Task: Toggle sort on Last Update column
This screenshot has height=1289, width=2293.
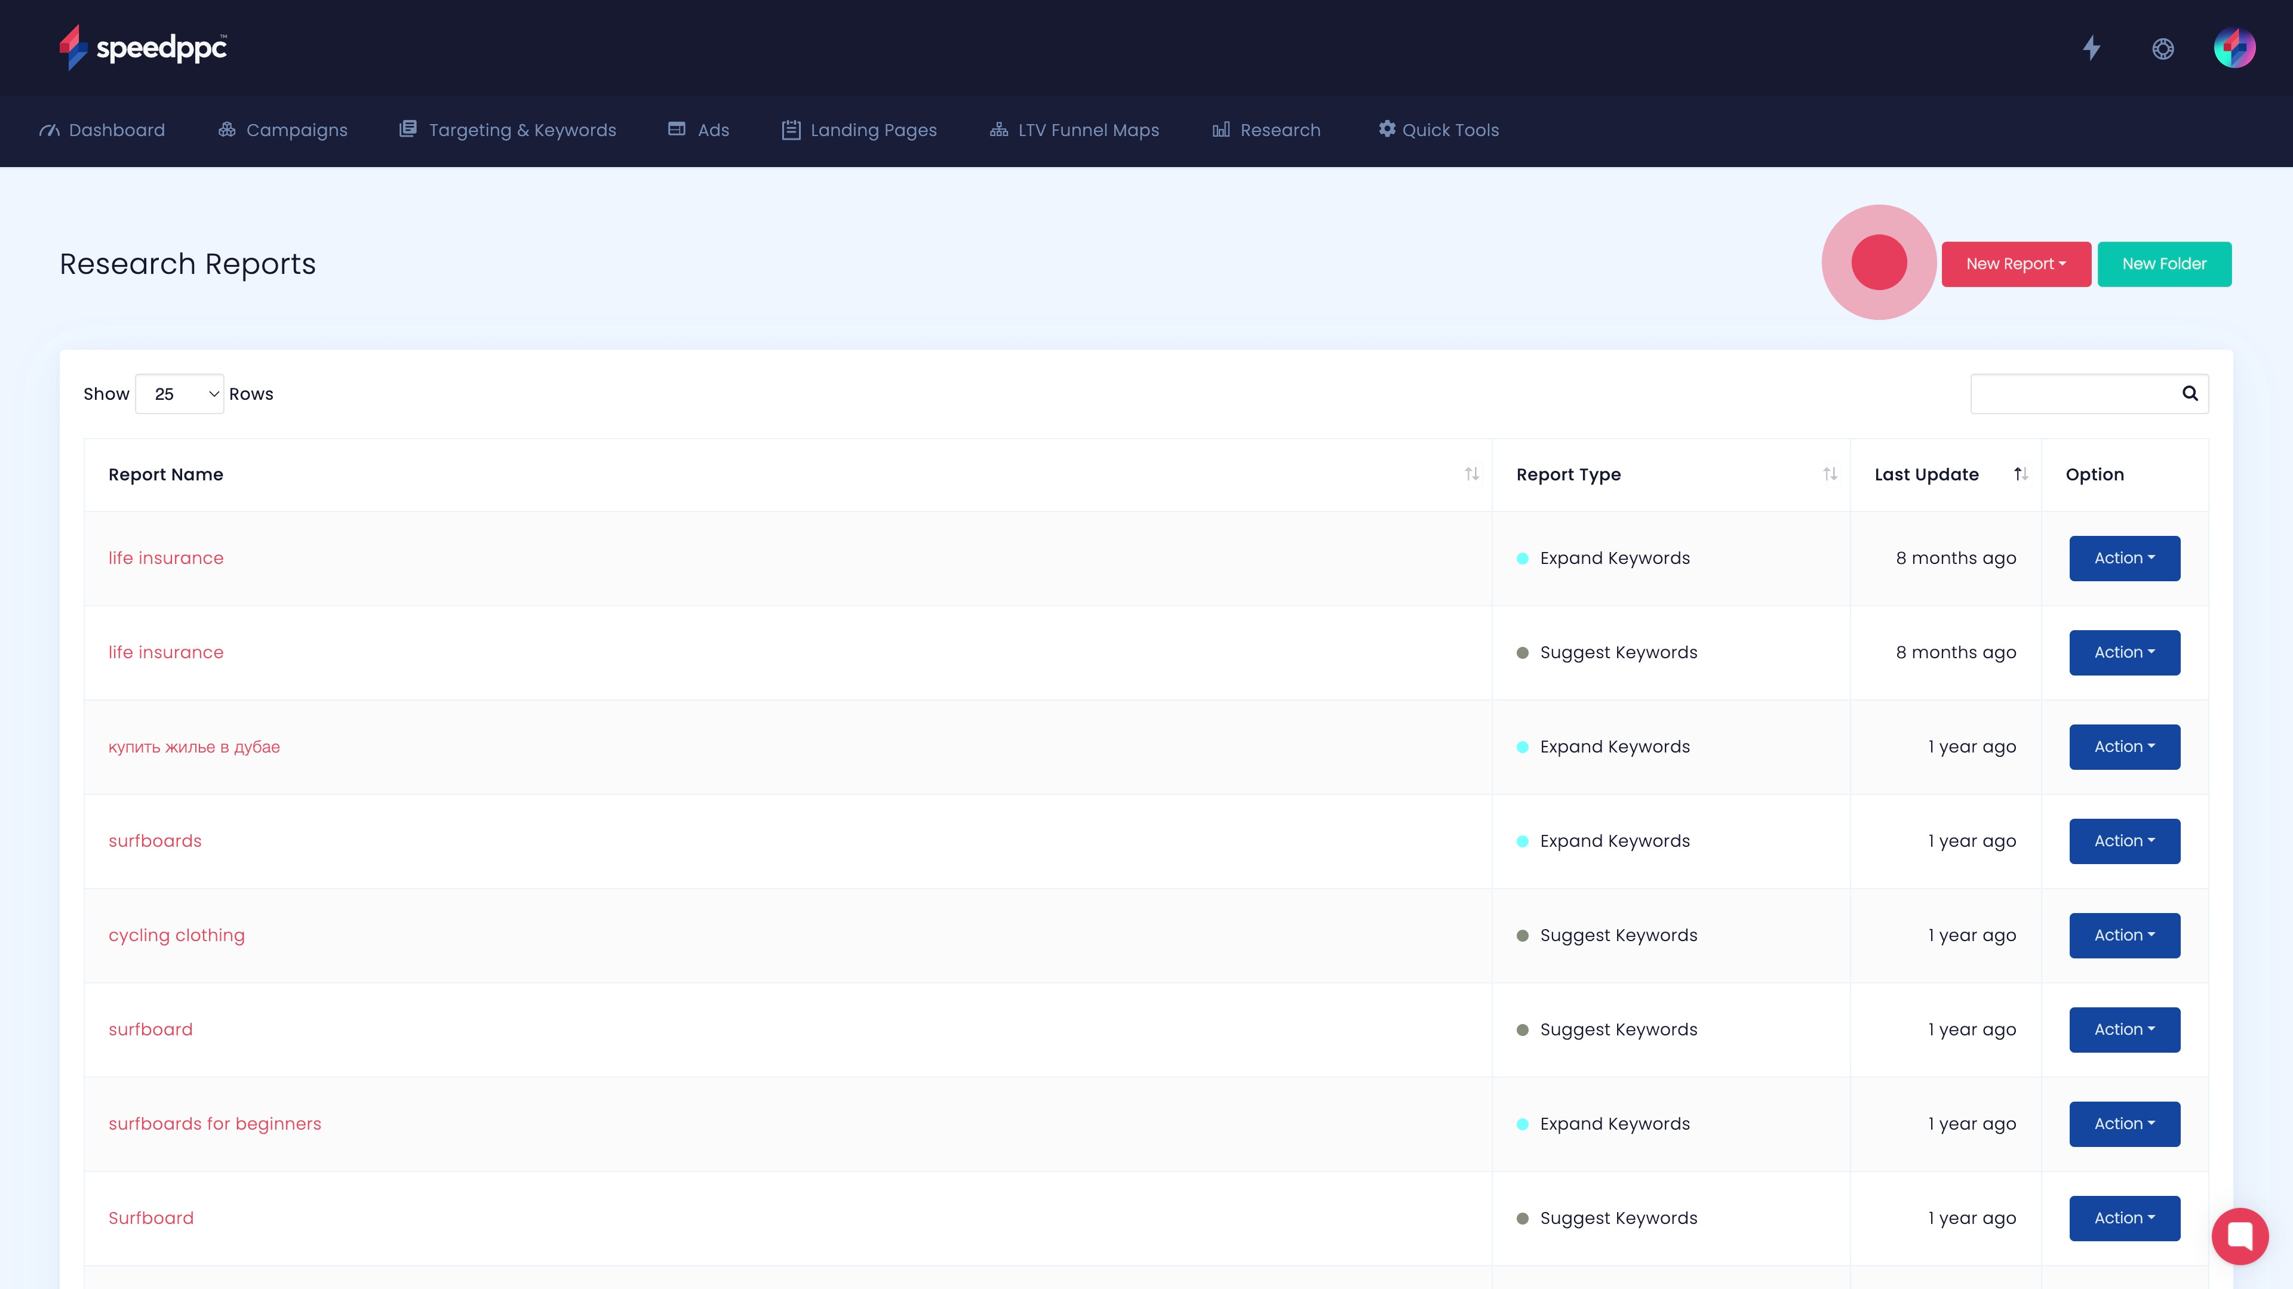Action: [2020, 474]
